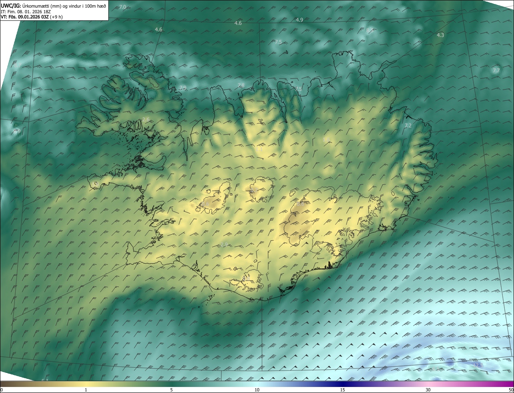
Task: Select the 2.9 value label on map
Action: pyautogui.click(x=224, y=244)
